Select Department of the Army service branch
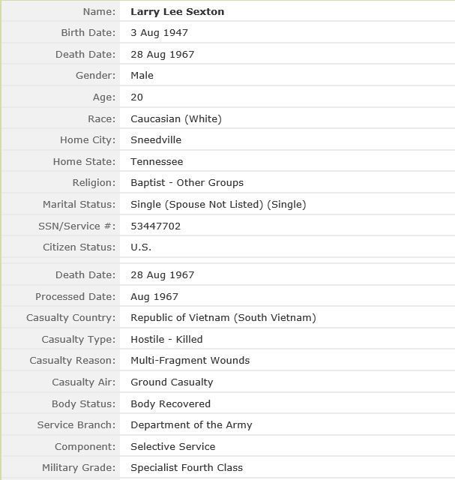The height and width of the screenshot is (480, 455). pos(191,425)
